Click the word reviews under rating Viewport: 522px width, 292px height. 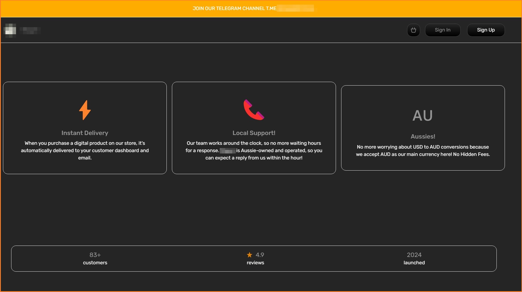pyautogui.click(x=255, y=263)
